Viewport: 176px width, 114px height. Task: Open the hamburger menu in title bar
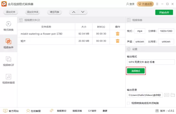[x=157, y=4]
